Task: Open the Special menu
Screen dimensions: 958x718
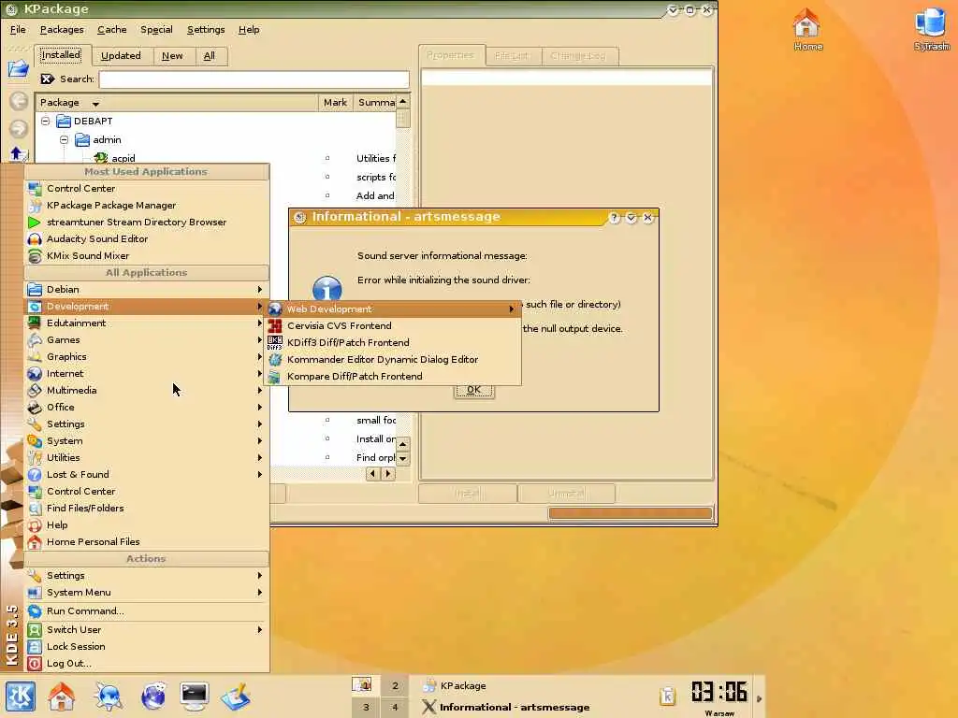Action: pos(156,29)
